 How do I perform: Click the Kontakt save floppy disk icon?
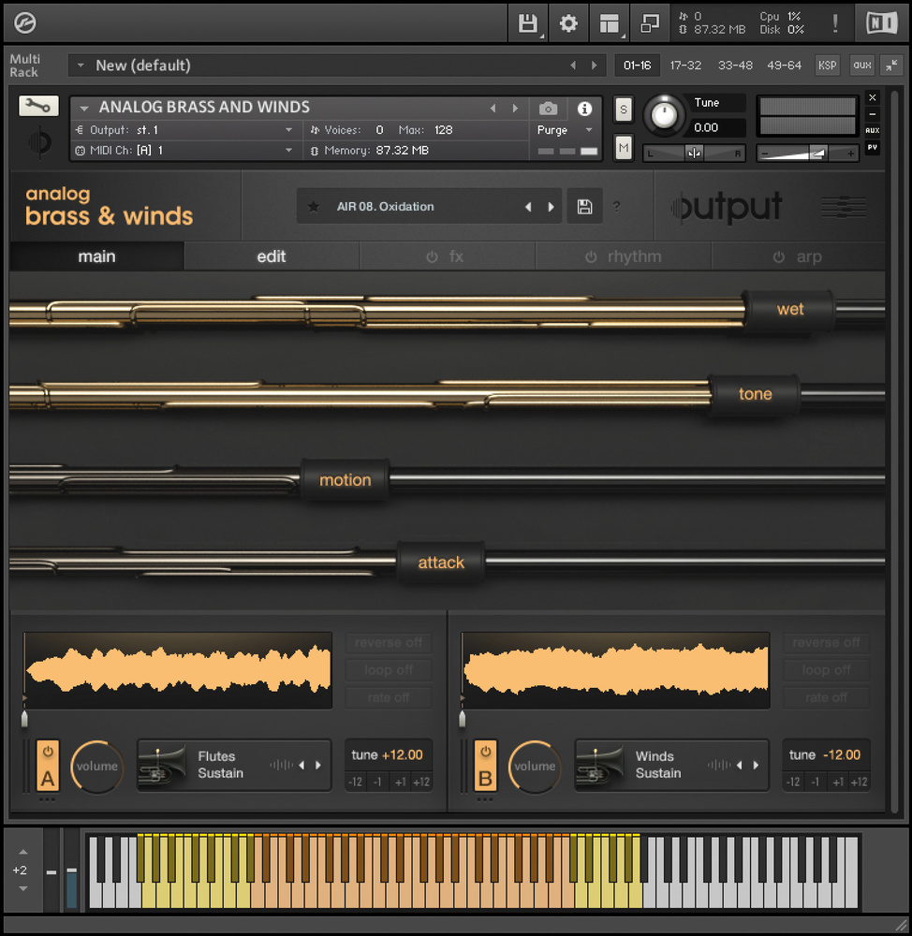point(527,23)
